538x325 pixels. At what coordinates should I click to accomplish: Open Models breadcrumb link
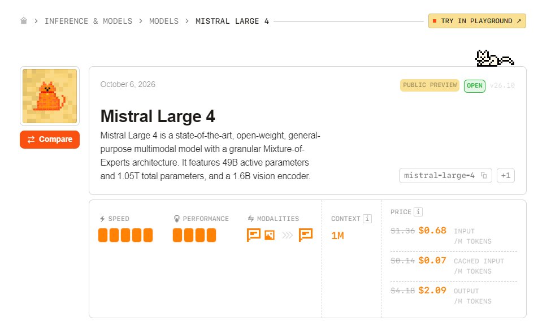[164, 21]
